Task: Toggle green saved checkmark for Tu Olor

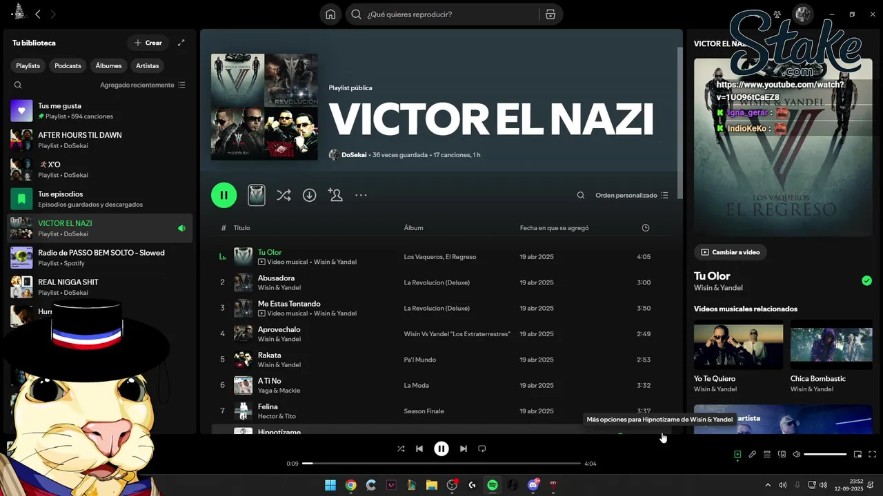Action: click(867, 280)
